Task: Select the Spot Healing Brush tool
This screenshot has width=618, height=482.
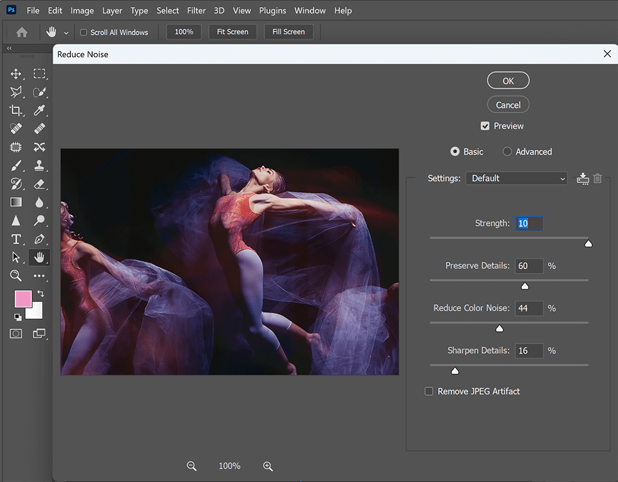Action: [15, 129]
